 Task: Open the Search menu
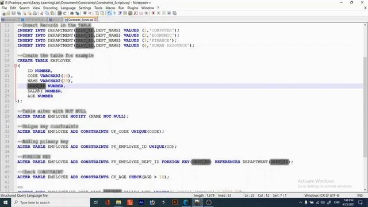(24, 8)
